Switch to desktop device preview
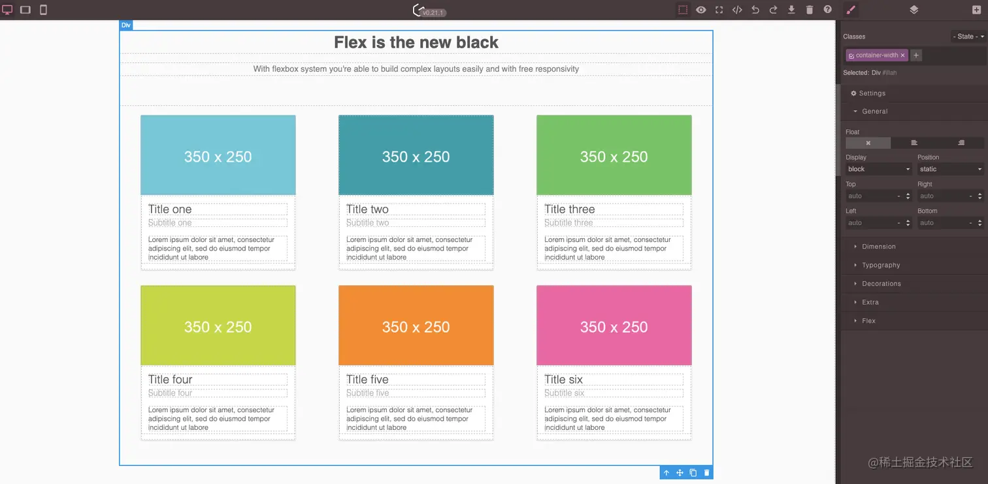This screenshot has height=484, width=988. tap(8, 10)
